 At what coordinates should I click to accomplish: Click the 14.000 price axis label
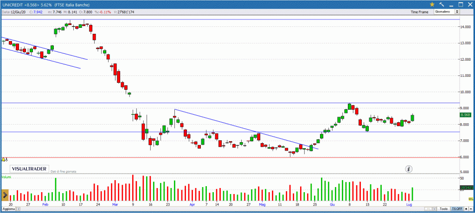467,27
